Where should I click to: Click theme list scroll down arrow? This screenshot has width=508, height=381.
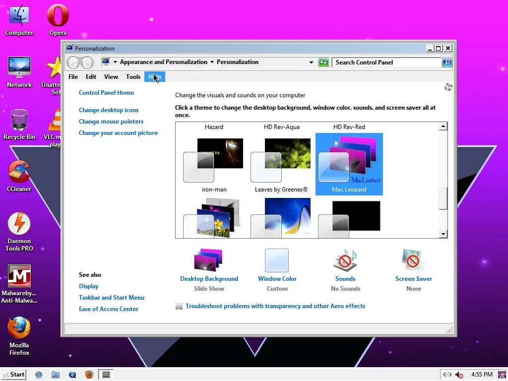(443, 234)
